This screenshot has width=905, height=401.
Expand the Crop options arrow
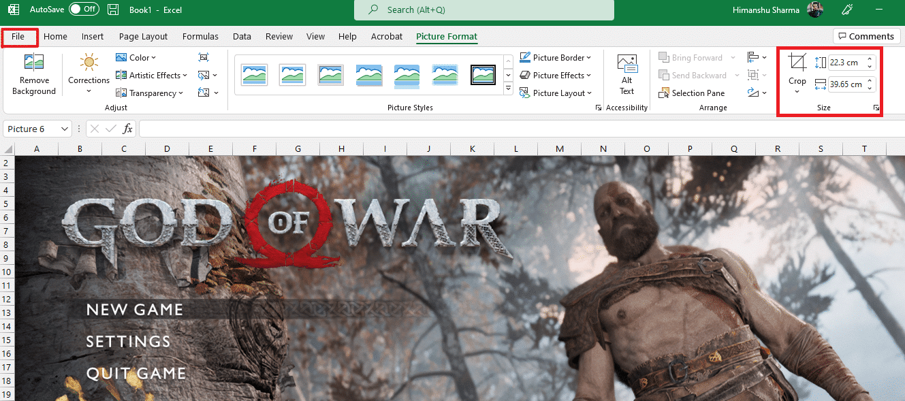tap(797, 91)
